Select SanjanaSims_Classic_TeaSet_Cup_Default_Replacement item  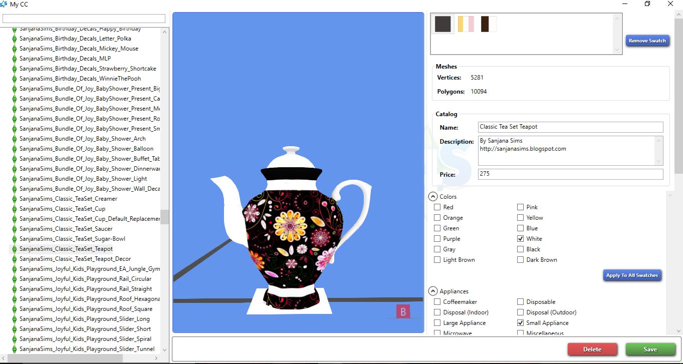(x=90, y=219)
